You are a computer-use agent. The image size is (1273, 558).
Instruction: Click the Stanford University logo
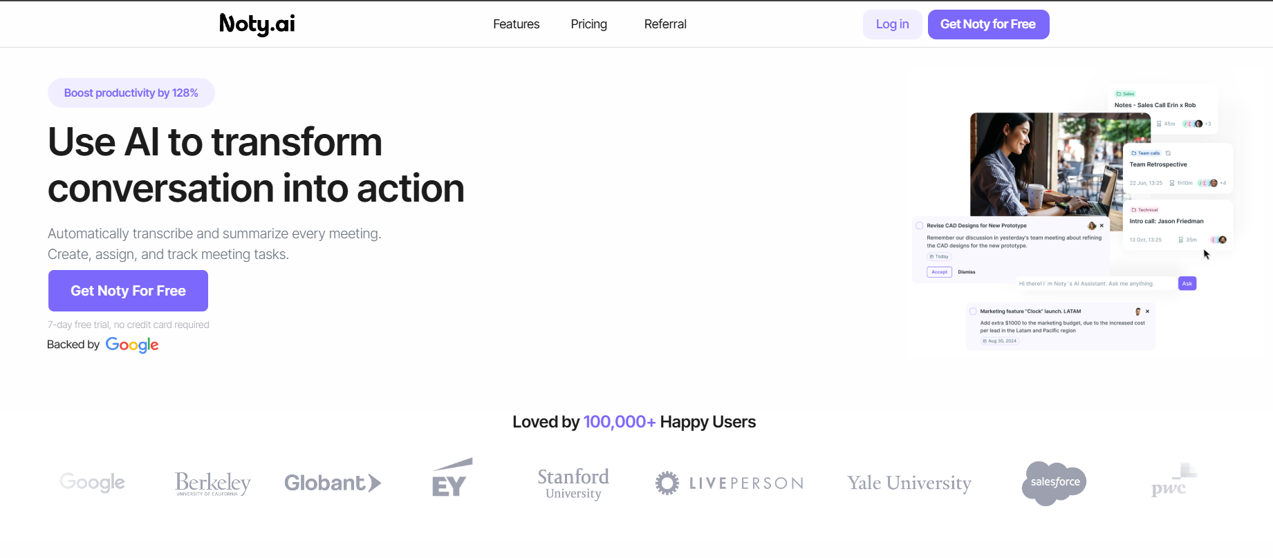pos(573,483)
